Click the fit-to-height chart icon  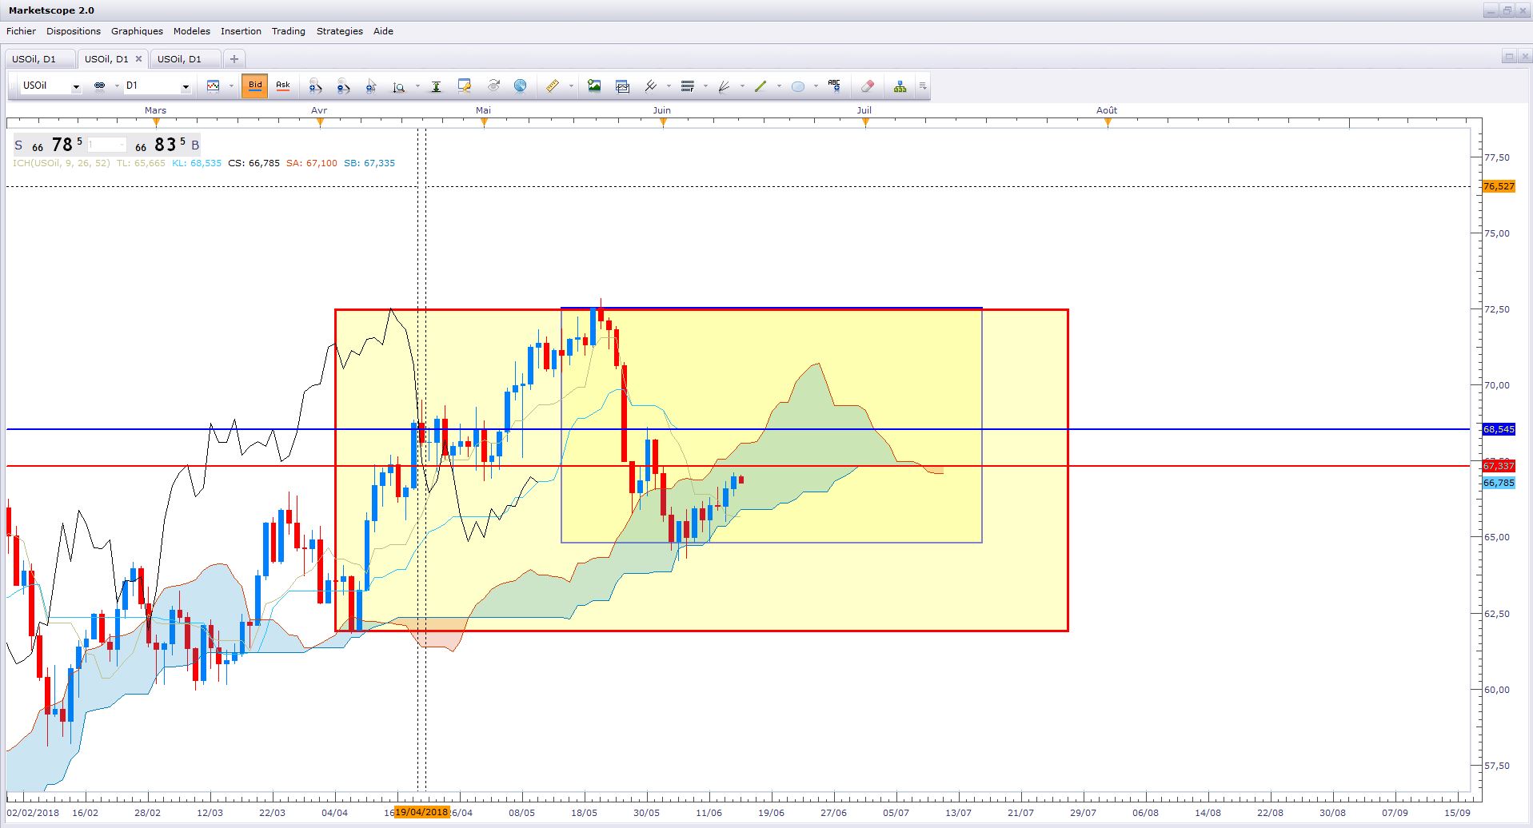click(437, 86)
